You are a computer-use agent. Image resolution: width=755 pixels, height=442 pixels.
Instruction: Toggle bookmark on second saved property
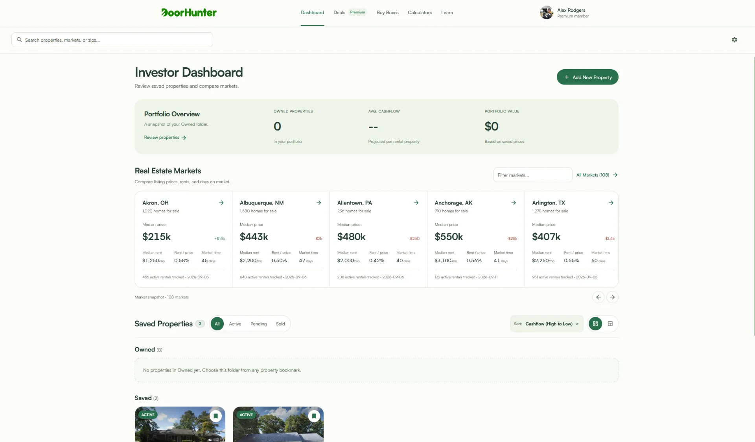(314, 416)
